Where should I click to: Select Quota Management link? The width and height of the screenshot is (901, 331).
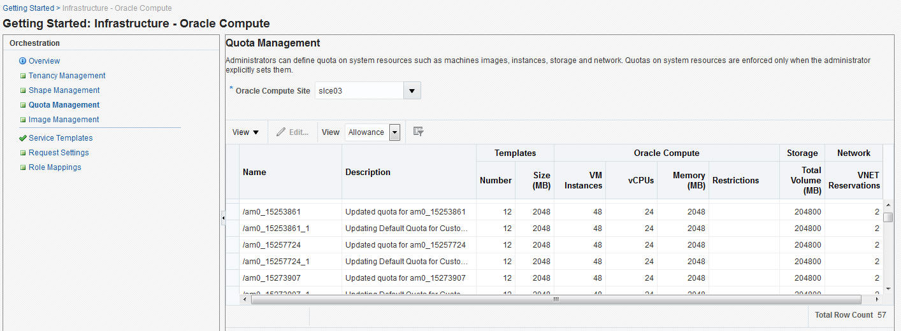(x=64, y=105)
